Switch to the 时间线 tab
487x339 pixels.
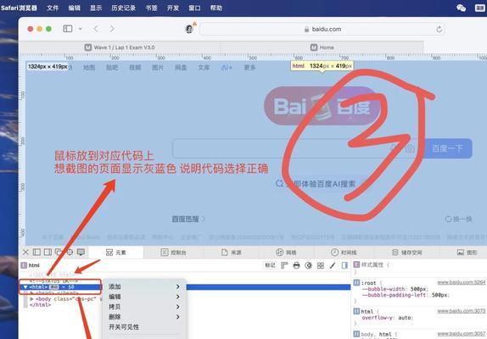pyautogui.click(x=344, y=253)
